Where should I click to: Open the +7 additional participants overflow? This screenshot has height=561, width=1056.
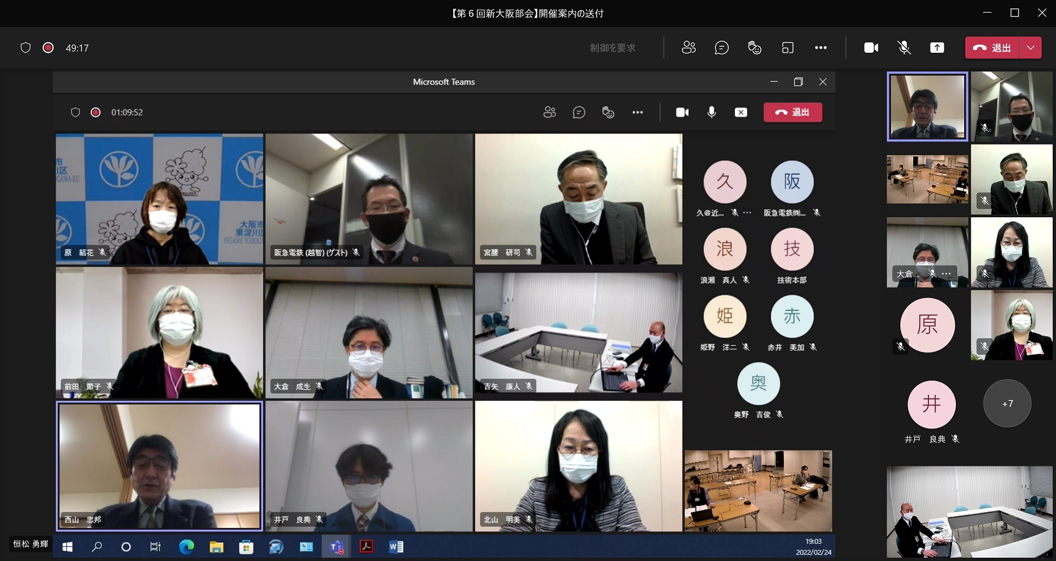(1007, 404)
